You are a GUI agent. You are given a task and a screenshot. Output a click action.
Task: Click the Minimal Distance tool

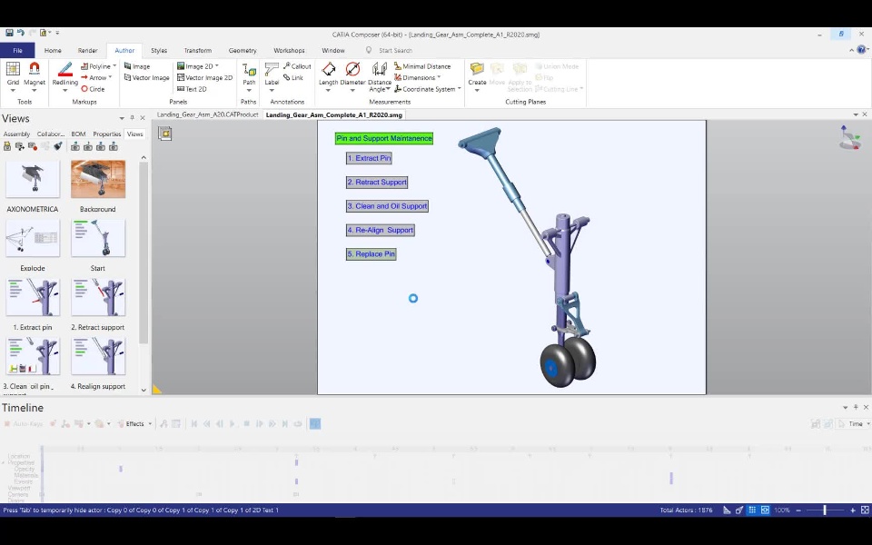(422, 66)
